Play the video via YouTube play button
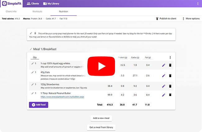This screenshot has width=202, height=132. (x=101, y=66)
